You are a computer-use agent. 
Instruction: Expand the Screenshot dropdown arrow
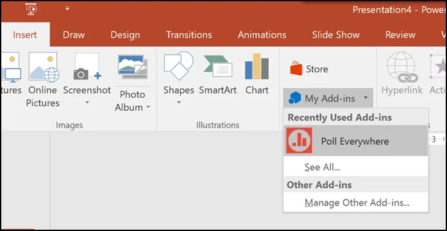tap(87, 102)
